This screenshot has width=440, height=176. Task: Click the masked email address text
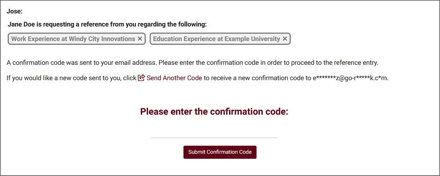[350, 78]
